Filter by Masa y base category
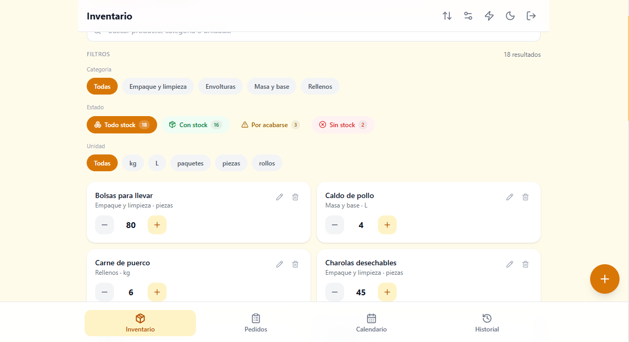629x342 pixels. (x=272, y=86)
